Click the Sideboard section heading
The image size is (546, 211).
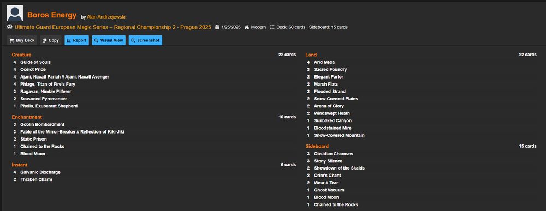click(317, 146)
